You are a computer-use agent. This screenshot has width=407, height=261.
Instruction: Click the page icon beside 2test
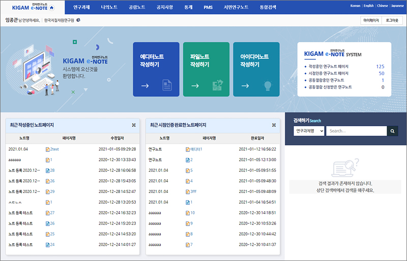[x=47, y=149]
